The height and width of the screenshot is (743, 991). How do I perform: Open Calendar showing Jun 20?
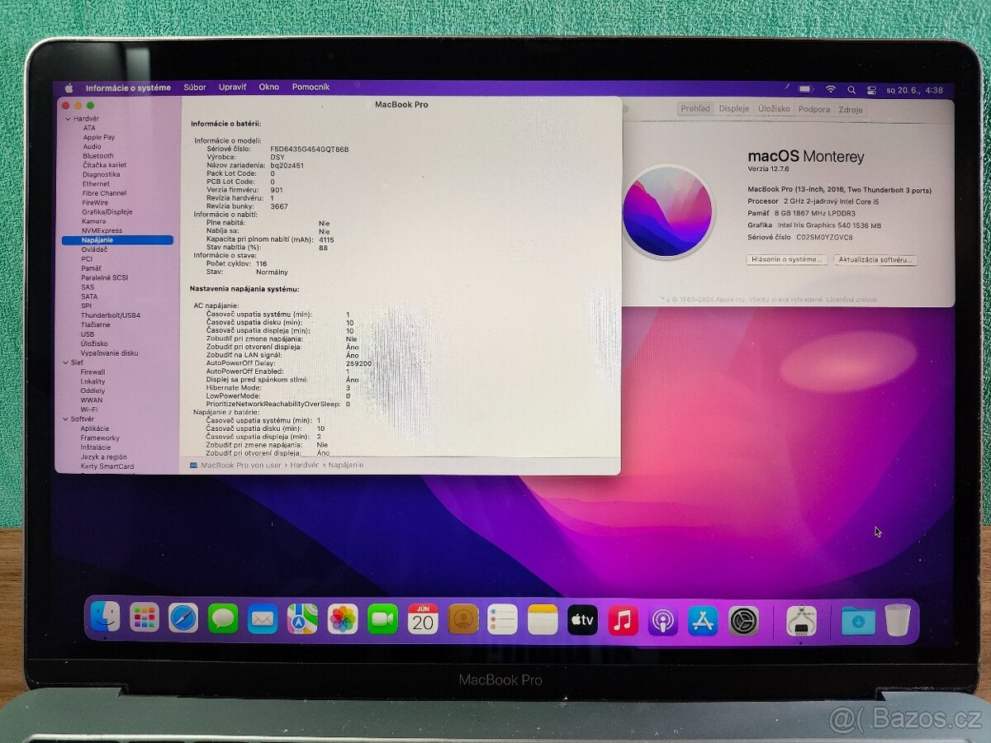coord(423,619)
